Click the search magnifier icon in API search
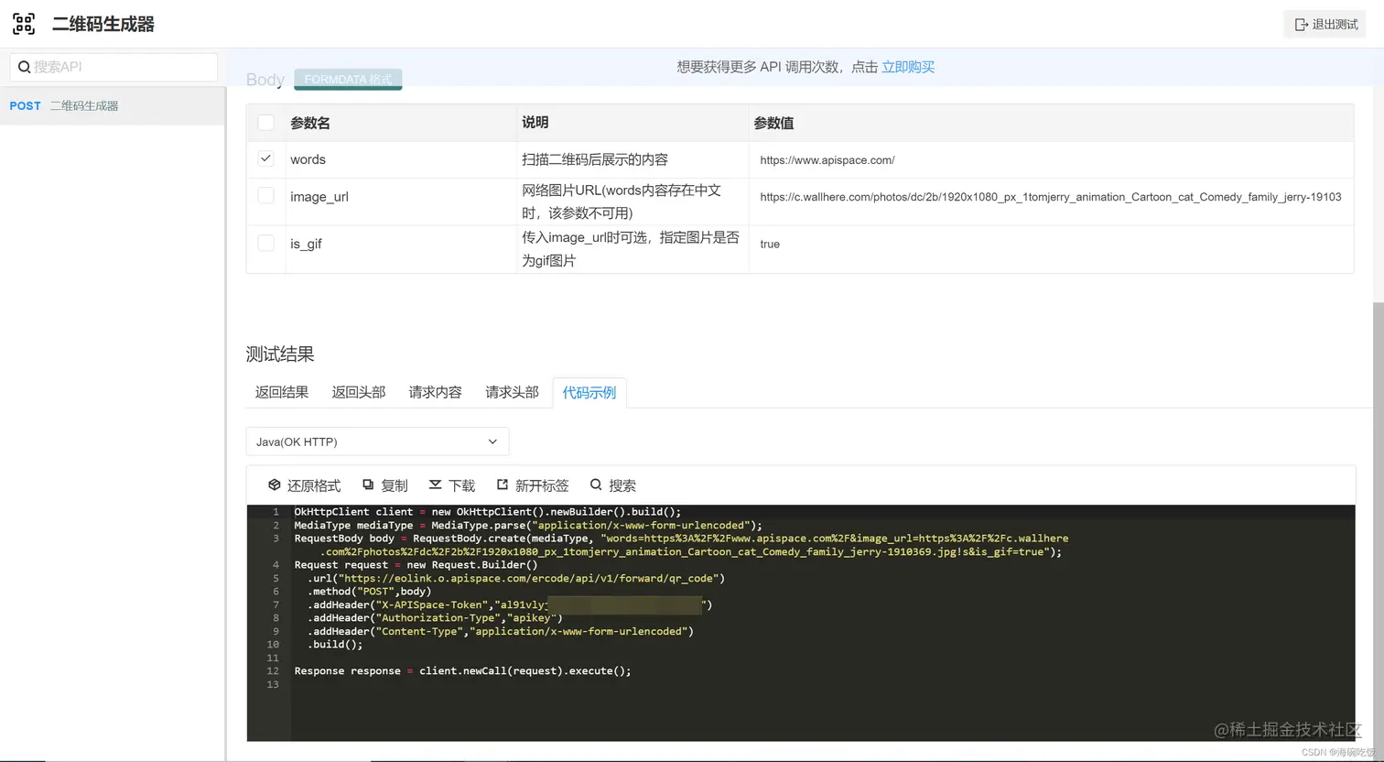 [x=24, y=67]
